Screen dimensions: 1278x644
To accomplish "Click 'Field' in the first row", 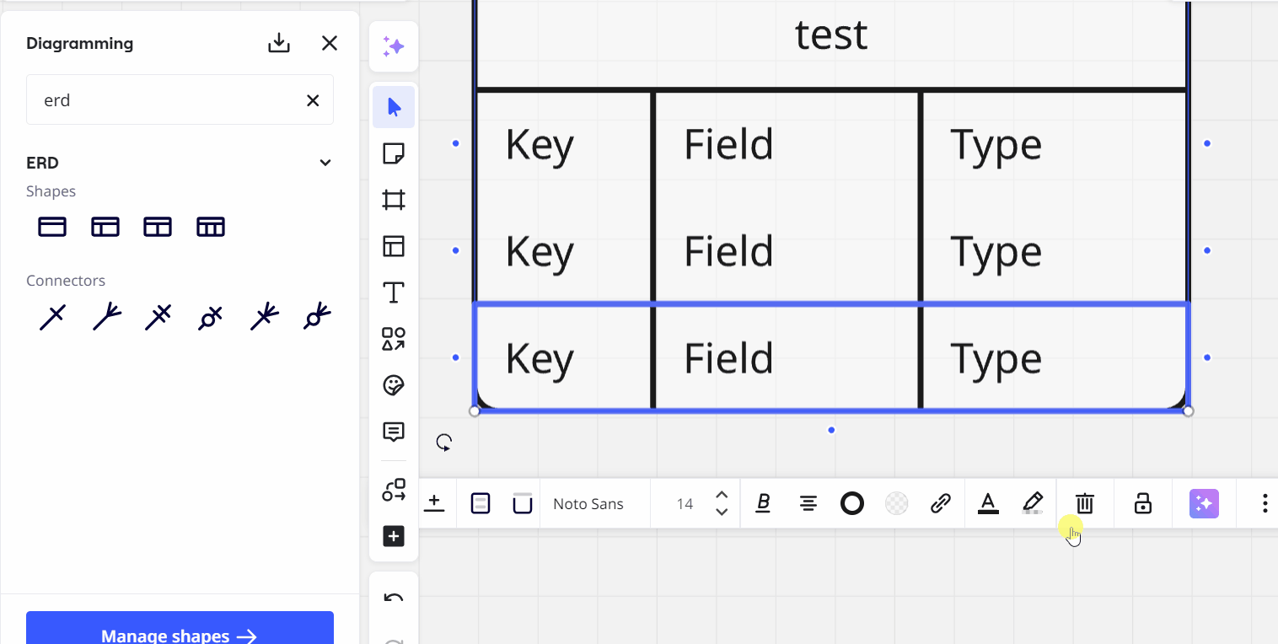I will (728, 144).
